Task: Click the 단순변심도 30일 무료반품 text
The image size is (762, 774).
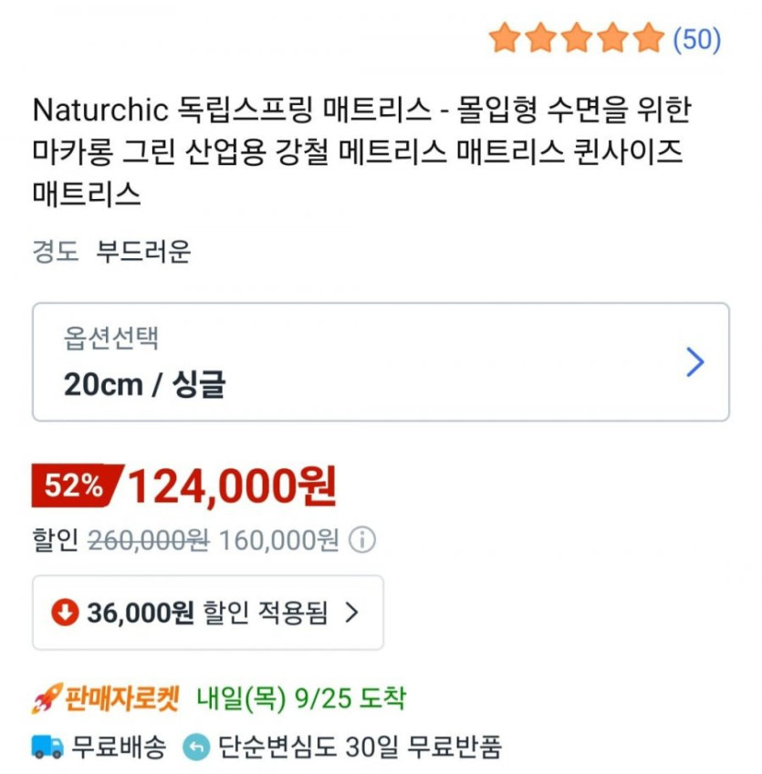Action: 360,748
